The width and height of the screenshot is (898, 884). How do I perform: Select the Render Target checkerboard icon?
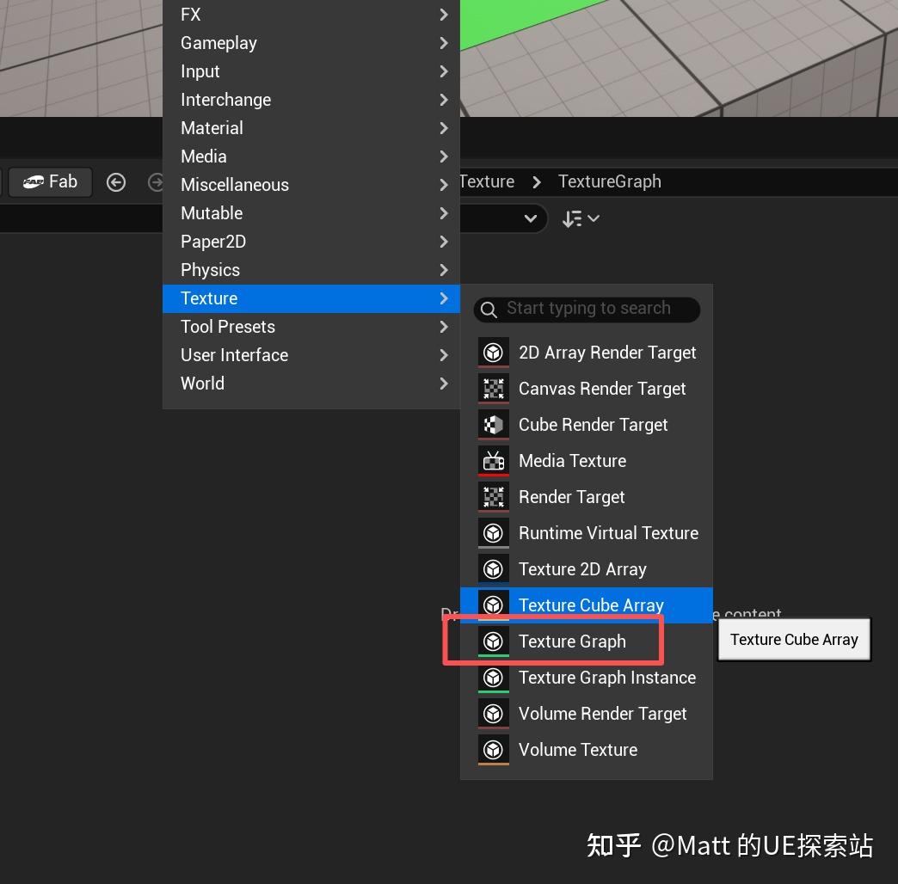(493, 496)
